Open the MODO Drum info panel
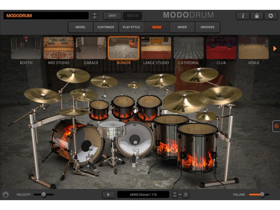The height and width of the screenshot is (210, 280). [x=243, y=16]
